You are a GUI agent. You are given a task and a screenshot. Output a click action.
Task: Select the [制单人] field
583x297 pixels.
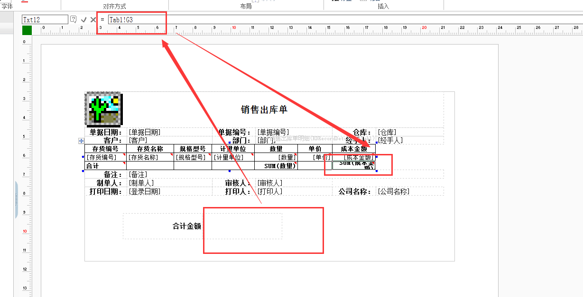141,183
